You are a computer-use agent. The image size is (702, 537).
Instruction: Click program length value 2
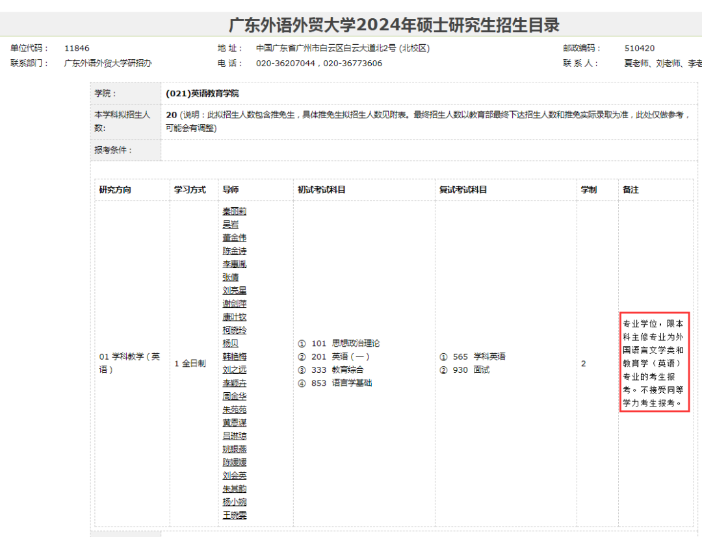click(x=583, y=364)
